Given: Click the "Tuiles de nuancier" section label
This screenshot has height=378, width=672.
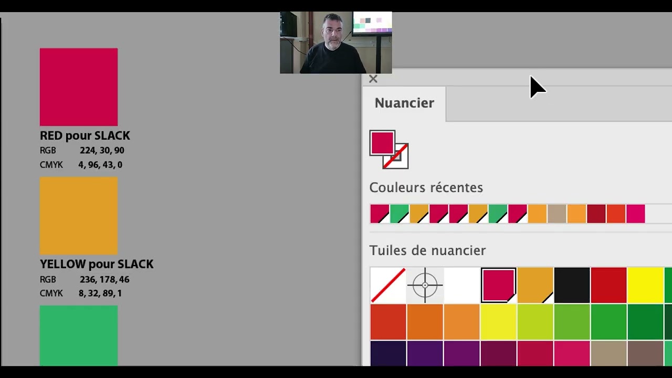Looking at the screenshot, I should click(428, 250).
